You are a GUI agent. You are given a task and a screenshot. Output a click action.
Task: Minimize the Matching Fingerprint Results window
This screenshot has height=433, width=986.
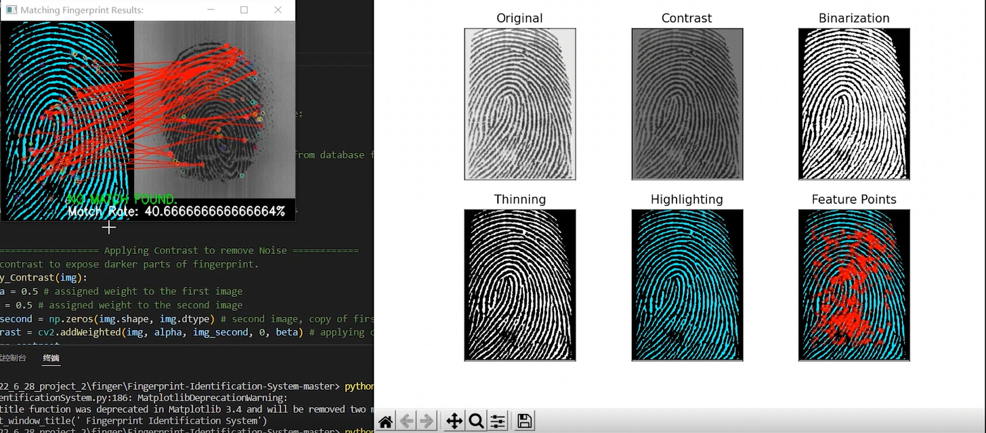click(x=211, y=10)
